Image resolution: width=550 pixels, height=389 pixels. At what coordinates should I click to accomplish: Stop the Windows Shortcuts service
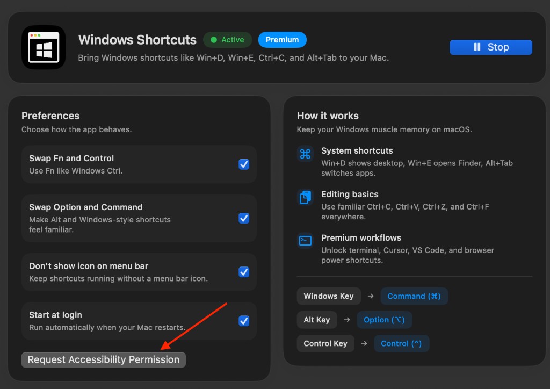point(491,47)
